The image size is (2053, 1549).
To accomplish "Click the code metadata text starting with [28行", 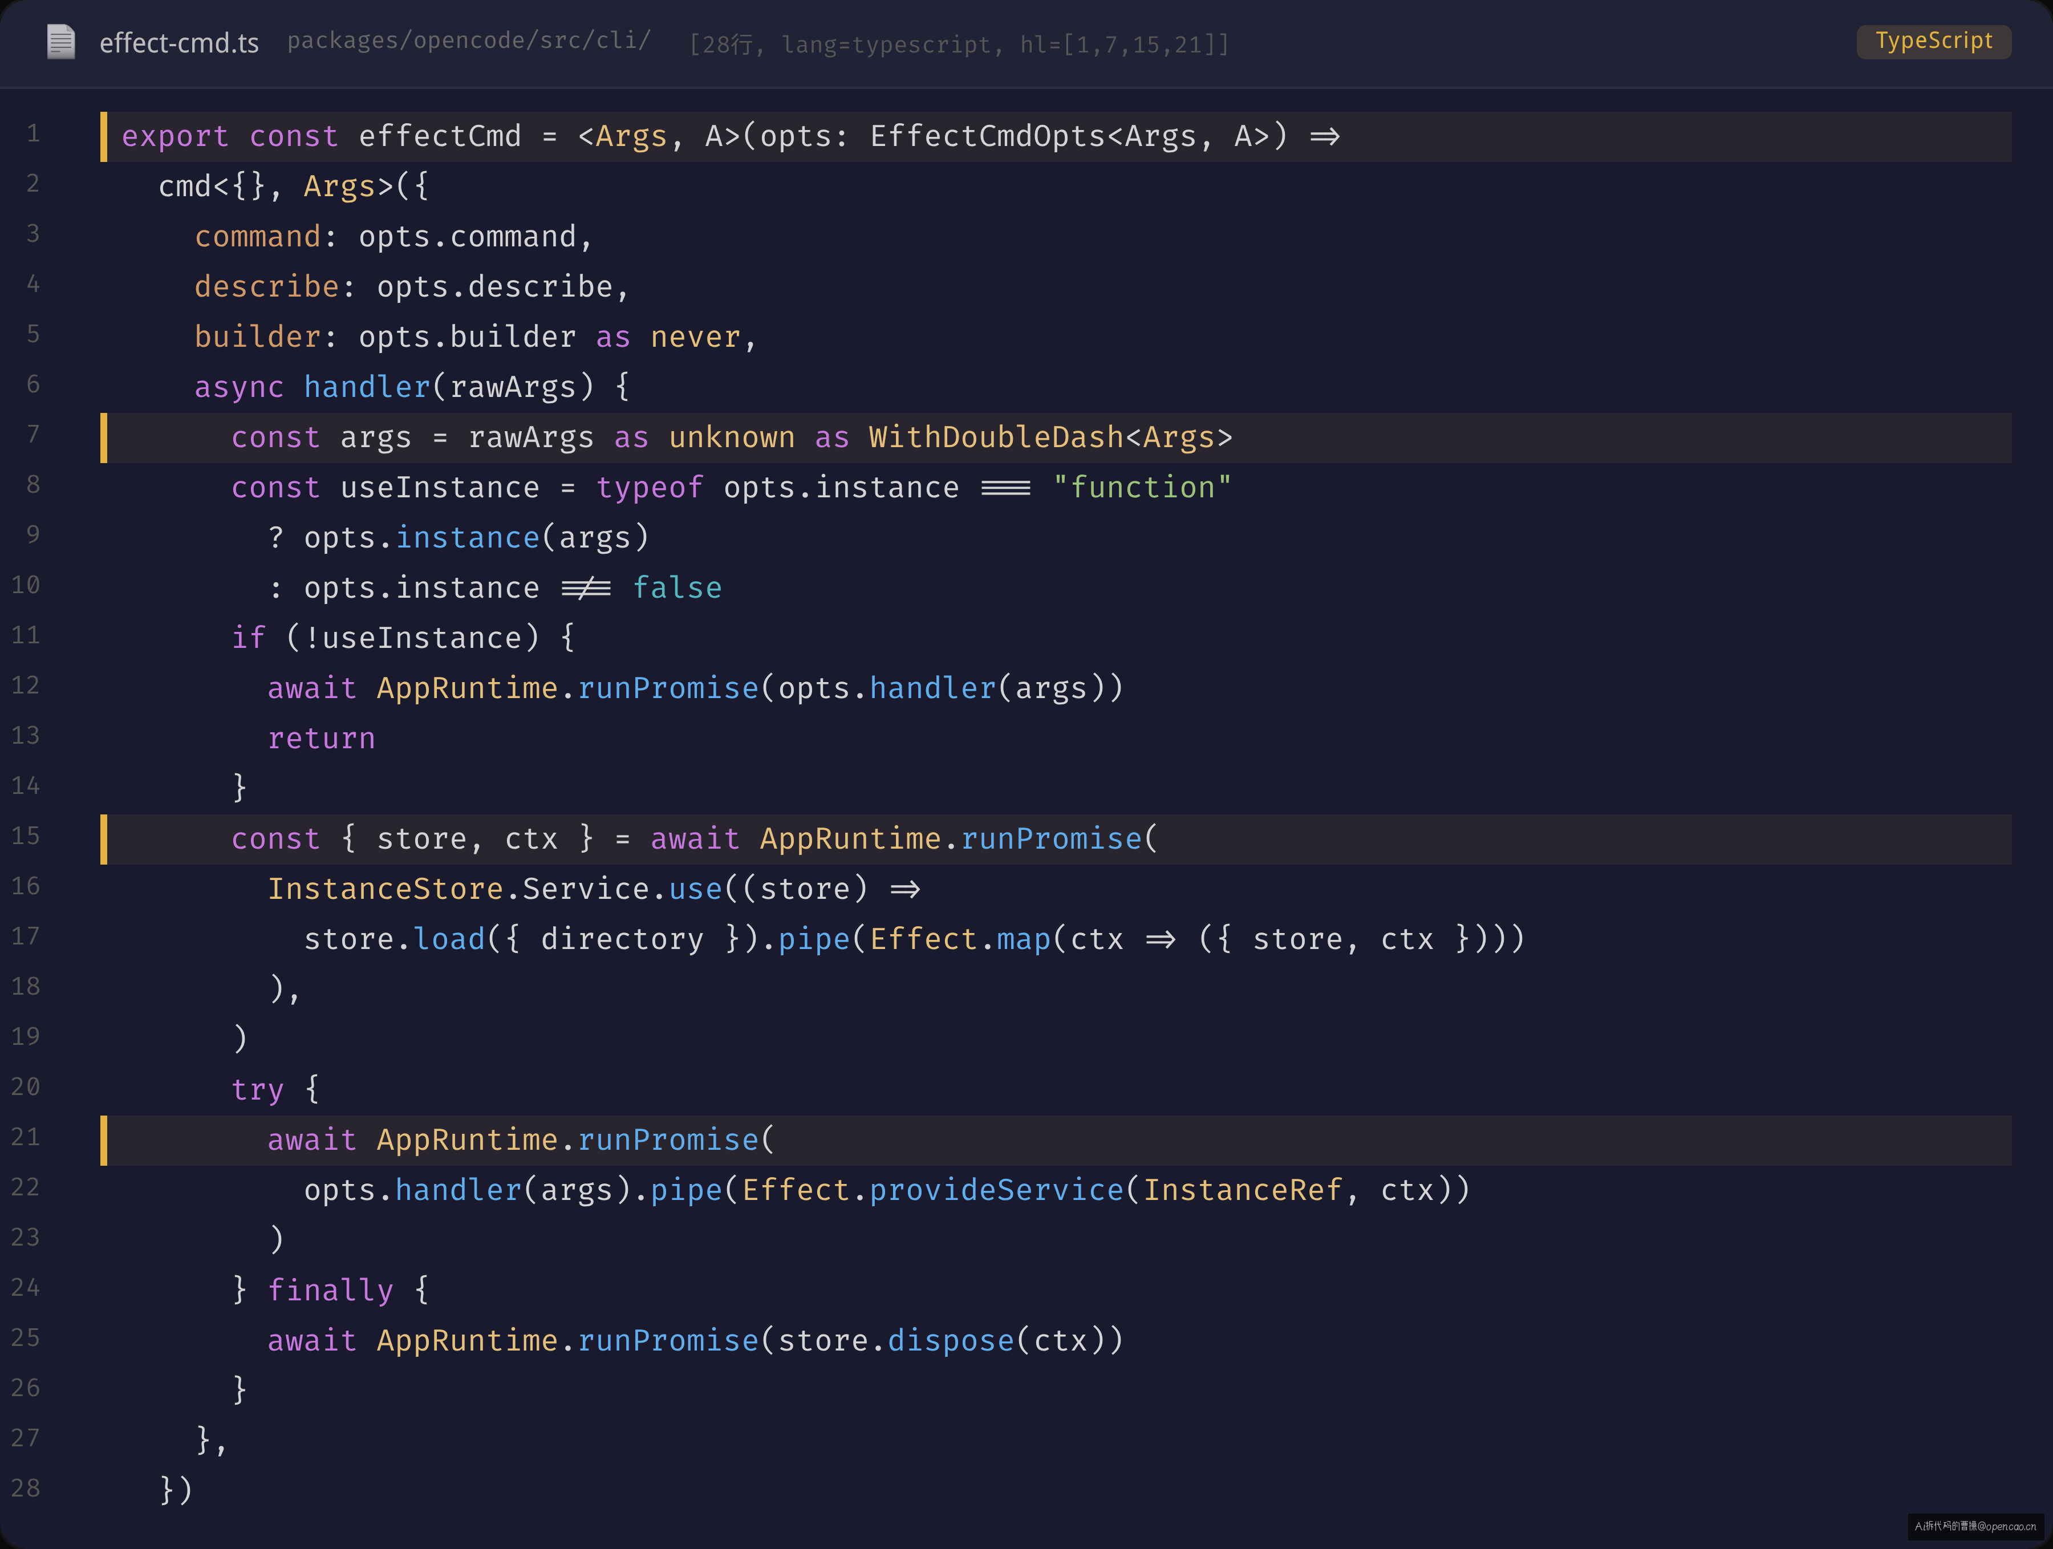I will [x=959, y=43].
